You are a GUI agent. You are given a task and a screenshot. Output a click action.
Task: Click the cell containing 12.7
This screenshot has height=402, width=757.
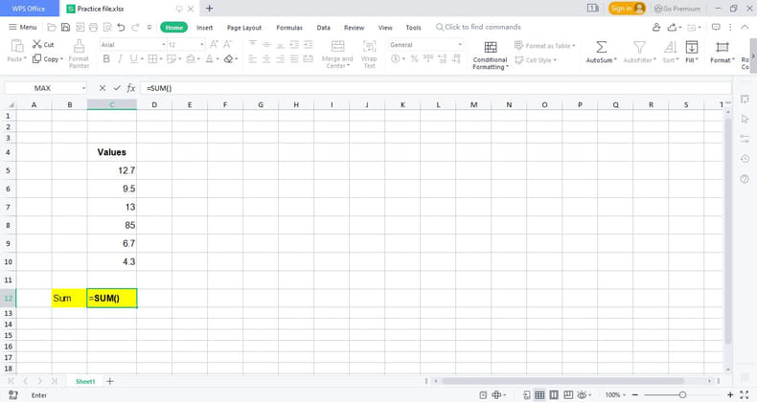click(112, 170)
